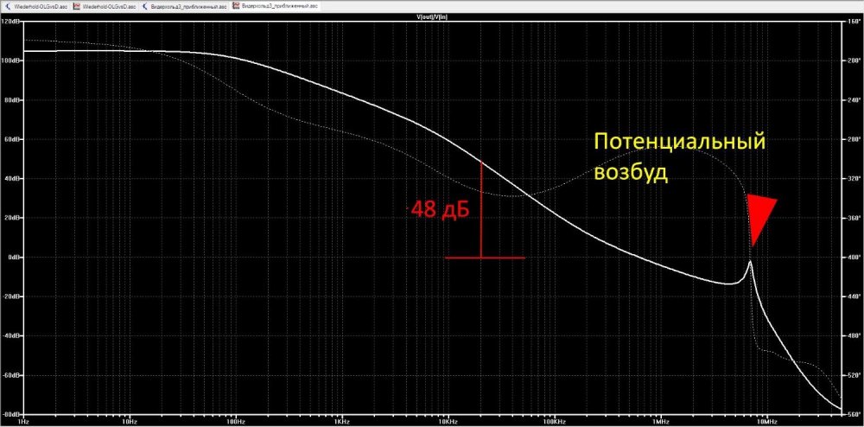
Task: Click the red vertical 48 dB marker line
Action: click(x=480, y=209)
